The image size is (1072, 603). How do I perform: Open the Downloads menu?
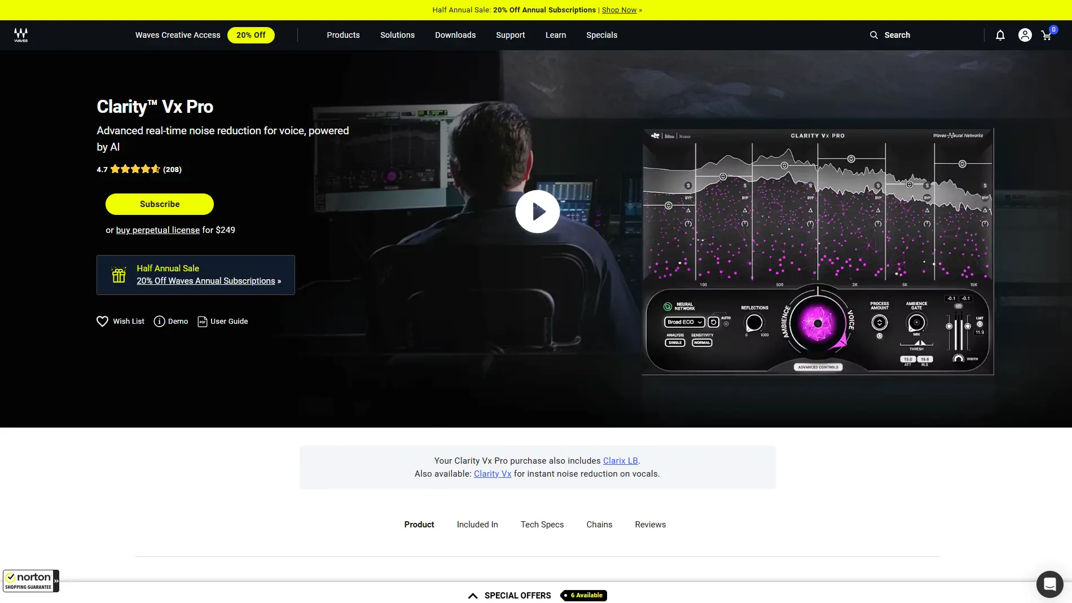pyautogui.click(x=455, y=35)
